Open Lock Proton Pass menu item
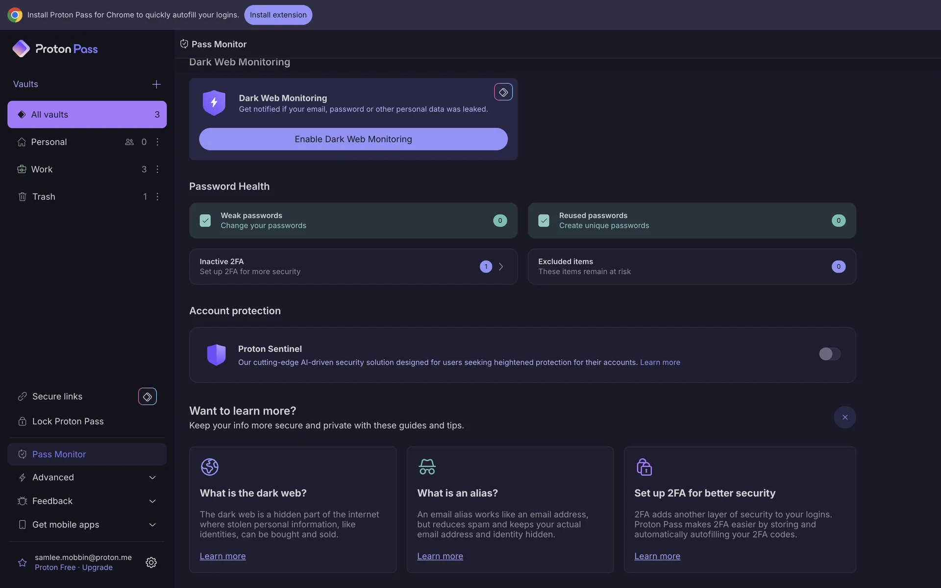The image size is (941, 588). click(68, 421)
